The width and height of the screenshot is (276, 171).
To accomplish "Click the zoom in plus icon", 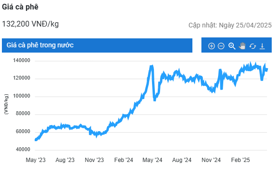I will pyautogui.click(x=211, y=46).
